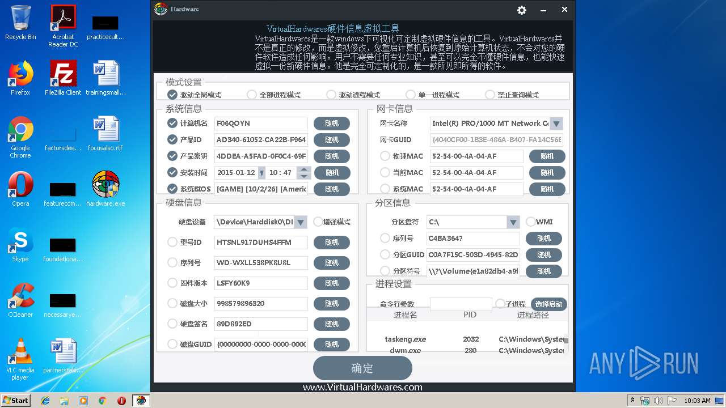Toggle 安装时间 checkbox
Screen dimensions: 726x408
(x=172, y=172)
